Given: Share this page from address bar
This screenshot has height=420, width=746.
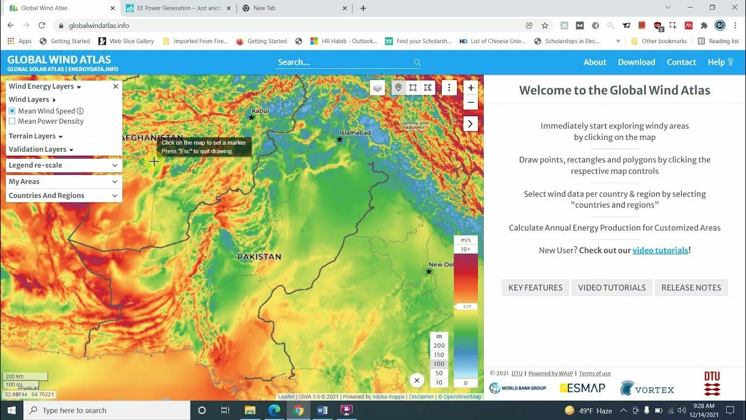Looking at the screenshot, I should pyautogui.click(x=529, y=26).
